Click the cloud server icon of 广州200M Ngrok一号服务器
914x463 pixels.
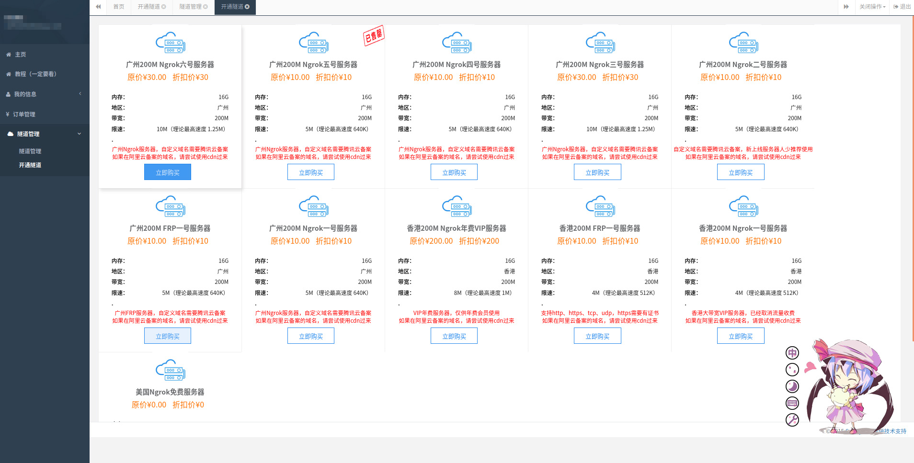314,206
